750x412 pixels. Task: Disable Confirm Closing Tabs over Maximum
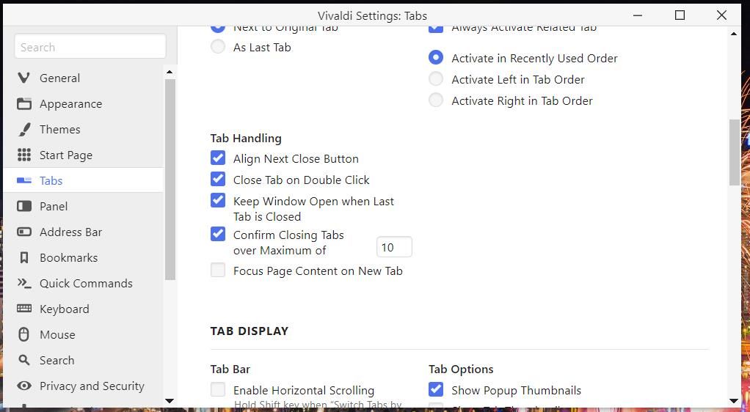click(x=218, y=234)
